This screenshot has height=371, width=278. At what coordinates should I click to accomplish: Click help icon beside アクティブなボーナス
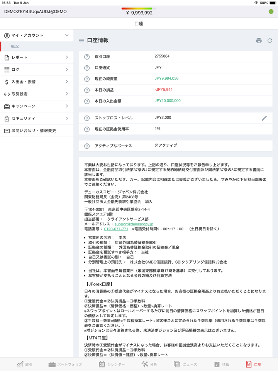point(87,146)
